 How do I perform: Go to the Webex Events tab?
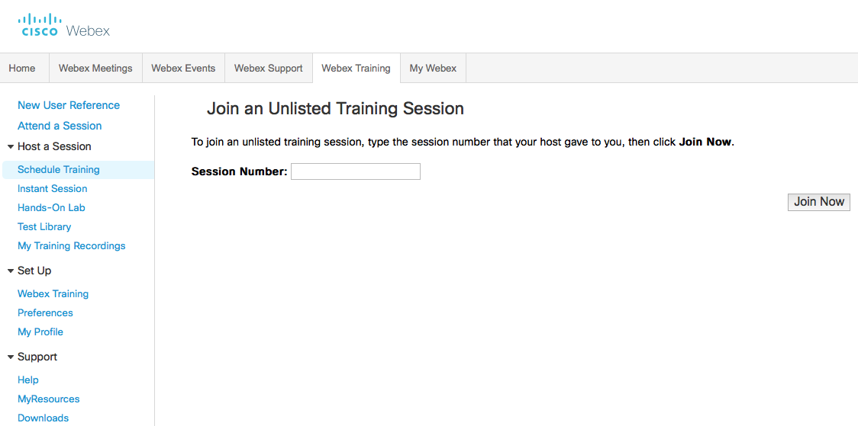point(183,68)
